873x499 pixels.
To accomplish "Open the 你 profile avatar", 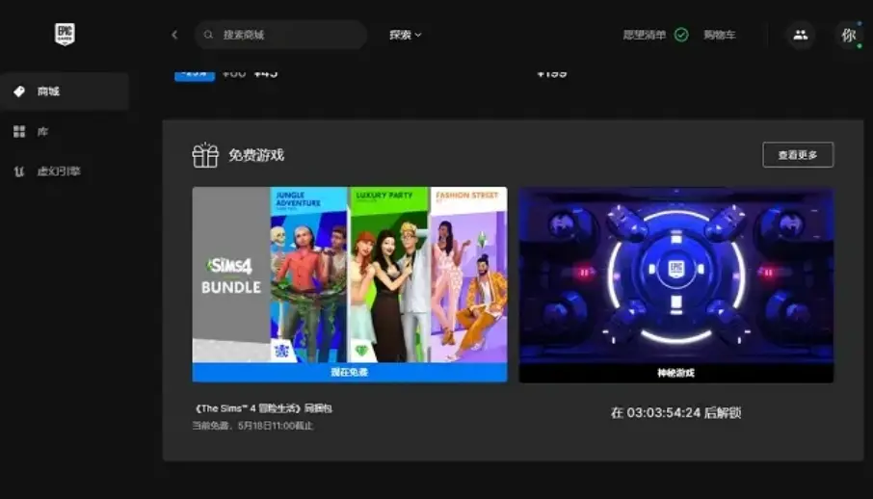I will pyautogui.click(x=849, y=35).
